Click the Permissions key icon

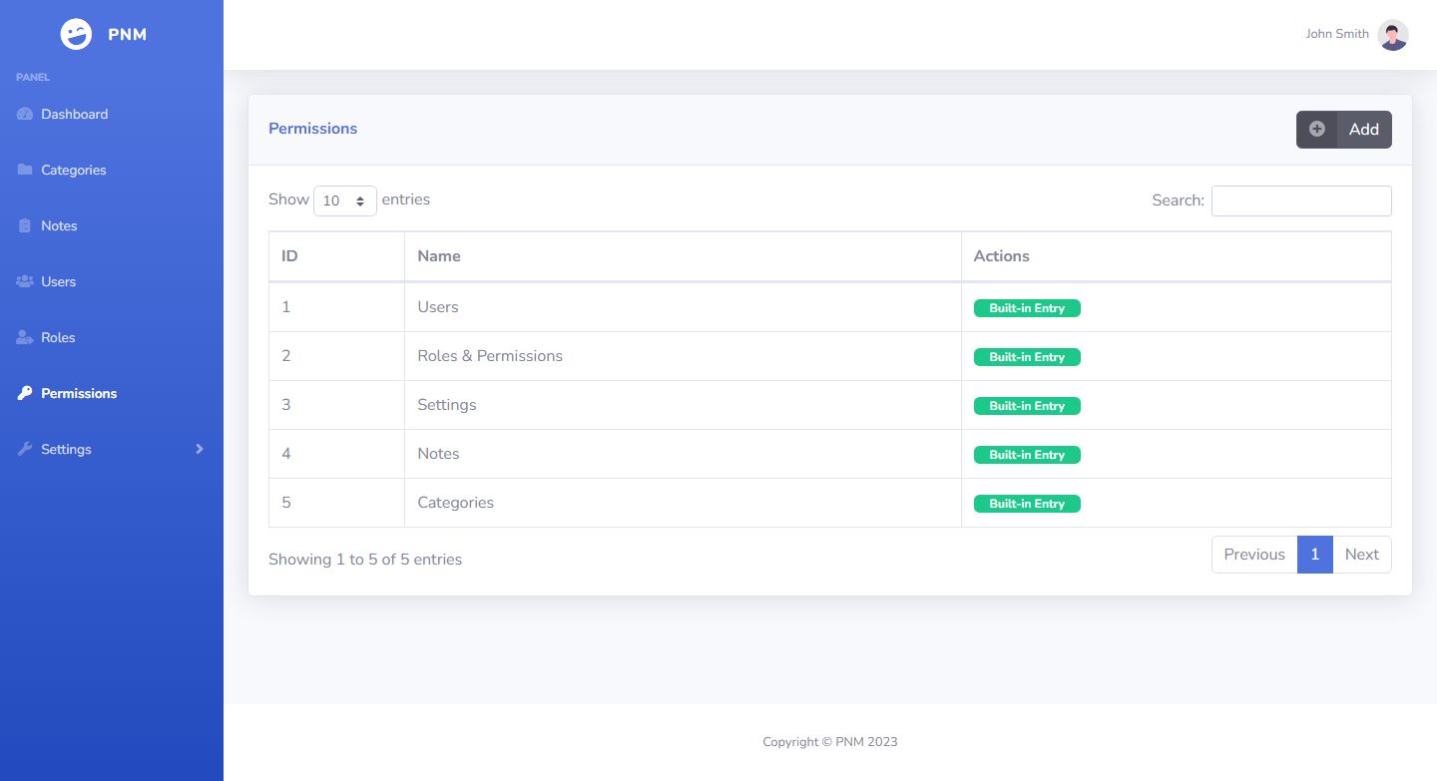(25, 393)
